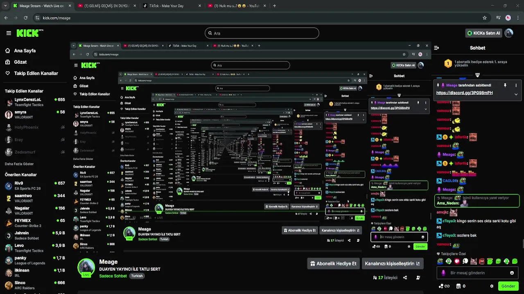The width and height of the screenshot is (524, 294).
Task: Close the TikTok browser tab
Action: coord(199,6)
